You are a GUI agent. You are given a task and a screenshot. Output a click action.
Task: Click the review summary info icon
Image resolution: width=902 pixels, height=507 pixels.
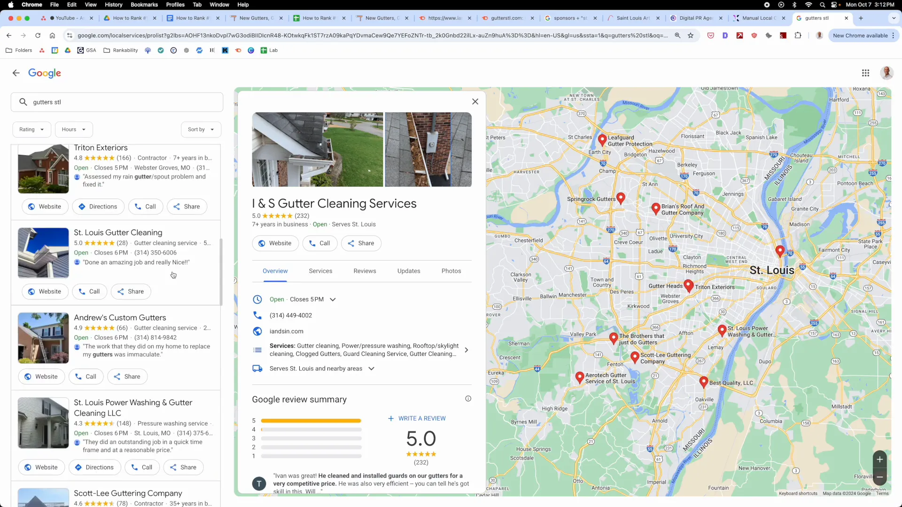coord(468,399)
